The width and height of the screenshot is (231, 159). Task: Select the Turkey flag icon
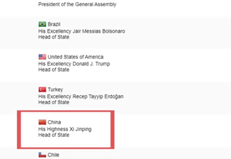click(x=42, y=90)
